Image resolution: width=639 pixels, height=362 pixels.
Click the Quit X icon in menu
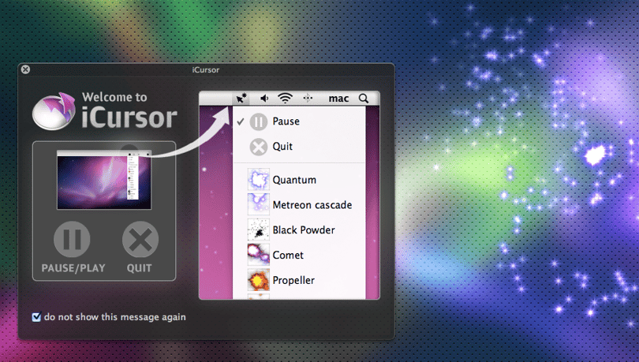tap(259, 147)
